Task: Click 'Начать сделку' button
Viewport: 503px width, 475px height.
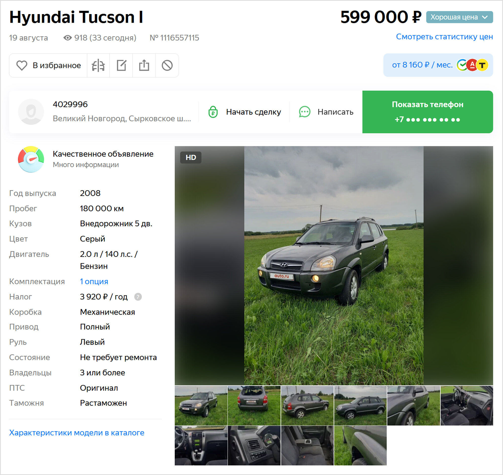Action: tap(244, 112)
